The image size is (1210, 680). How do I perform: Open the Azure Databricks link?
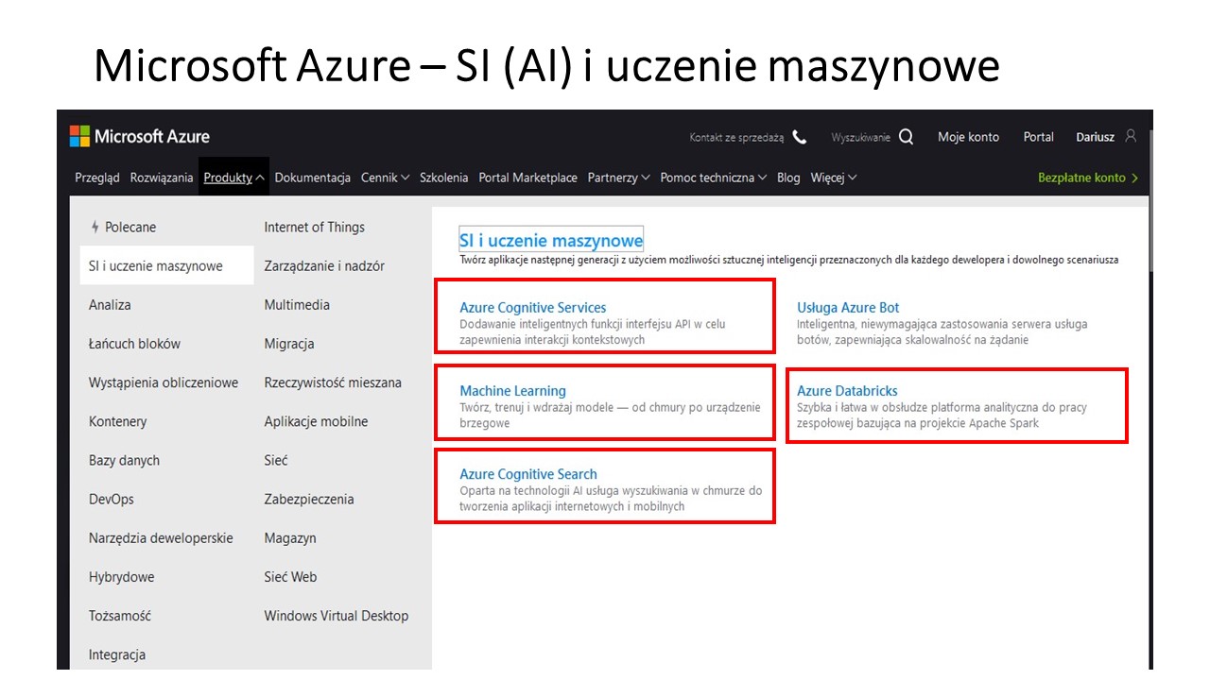coord(847,391)
